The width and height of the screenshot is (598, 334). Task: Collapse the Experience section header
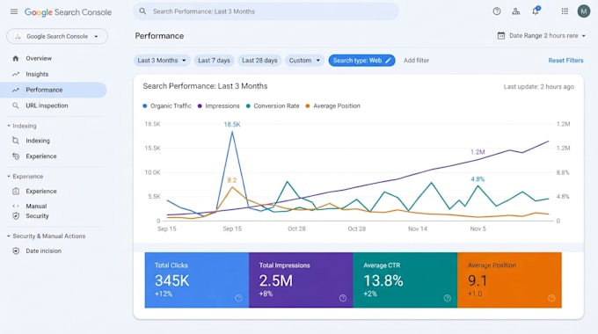[25, 177]
